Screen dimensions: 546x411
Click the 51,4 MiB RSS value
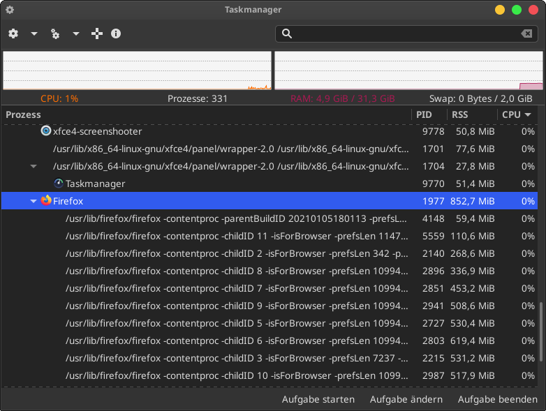tap(475, 184)
